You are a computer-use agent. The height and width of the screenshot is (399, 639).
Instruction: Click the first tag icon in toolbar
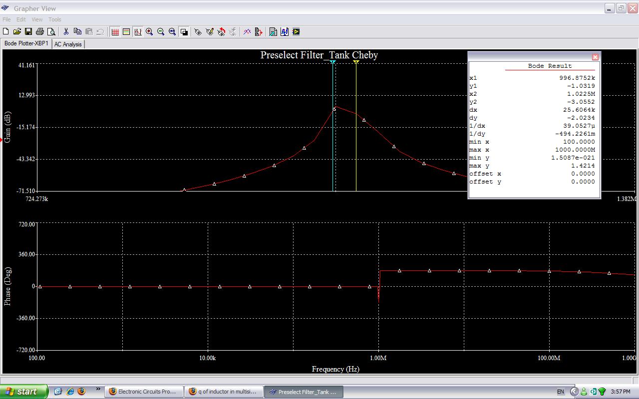pyautogui.click(x=198, y=32)
